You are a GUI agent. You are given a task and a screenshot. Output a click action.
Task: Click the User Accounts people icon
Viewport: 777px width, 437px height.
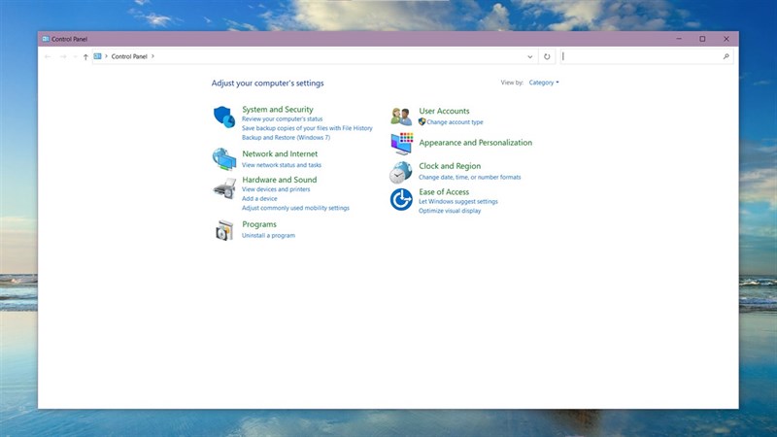coord(401,117)
